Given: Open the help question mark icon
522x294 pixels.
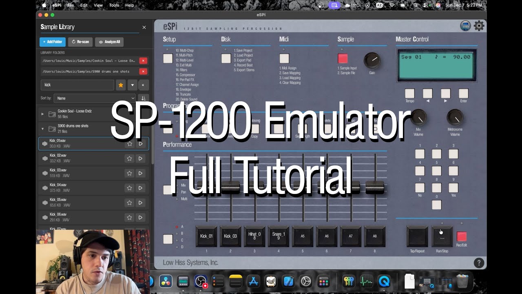Looking at the screenshot, I should 479,263.
